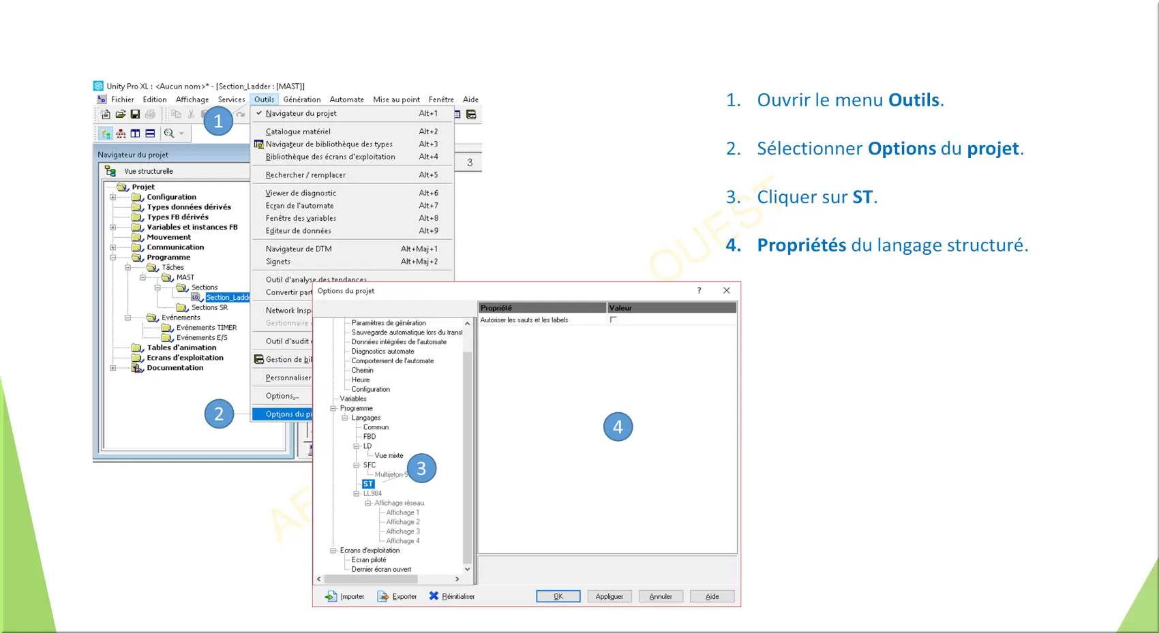The height and width of the screenshot is (633, 1159).
Task: Choose Rechercher / remplacer in Outils menu
Action: [x=352, y=175]
